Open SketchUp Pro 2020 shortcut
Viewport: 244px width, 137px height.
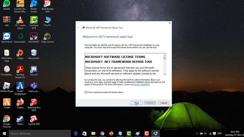[x=34, y=105]
